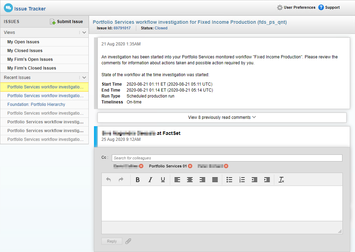Collapse the Recent Issues section
The image size is (355, 252).
pyautogui.click(x=84, y=77)
